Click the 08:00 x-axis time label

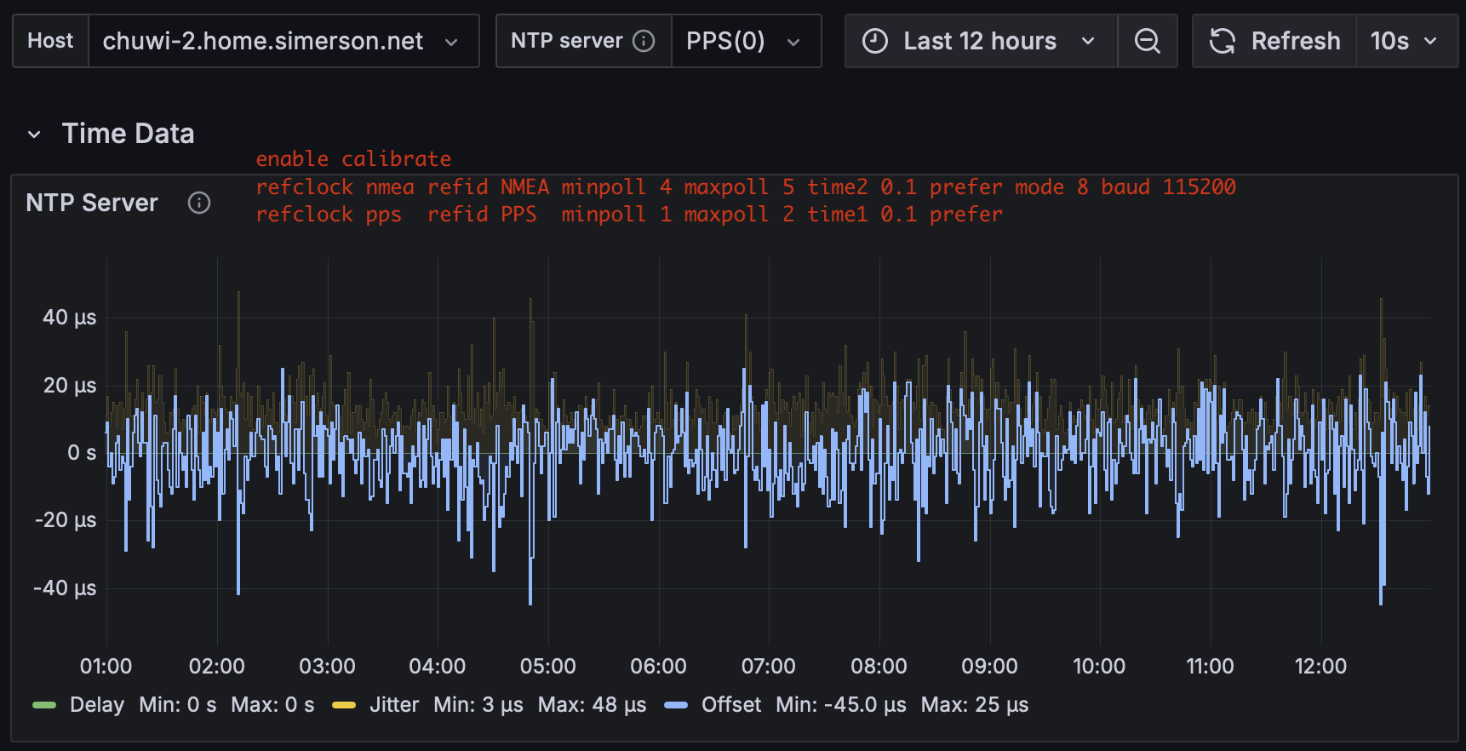pyautogui.click(x=879, y=667)
